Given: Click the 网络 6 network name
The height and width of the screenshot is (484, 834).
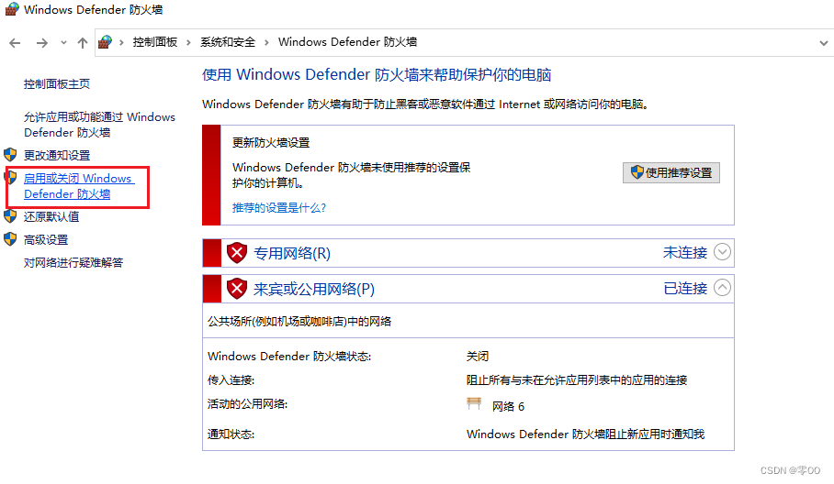Looking at the screenshot, I should tap(508, 406).
